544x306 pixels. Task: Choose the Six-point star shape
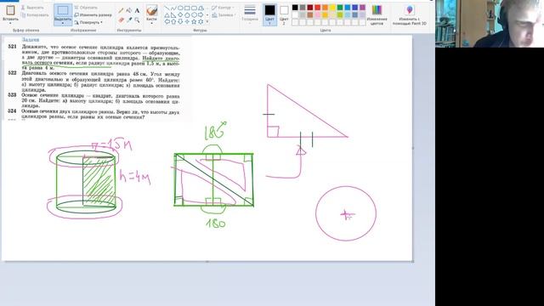click(201, 22)
